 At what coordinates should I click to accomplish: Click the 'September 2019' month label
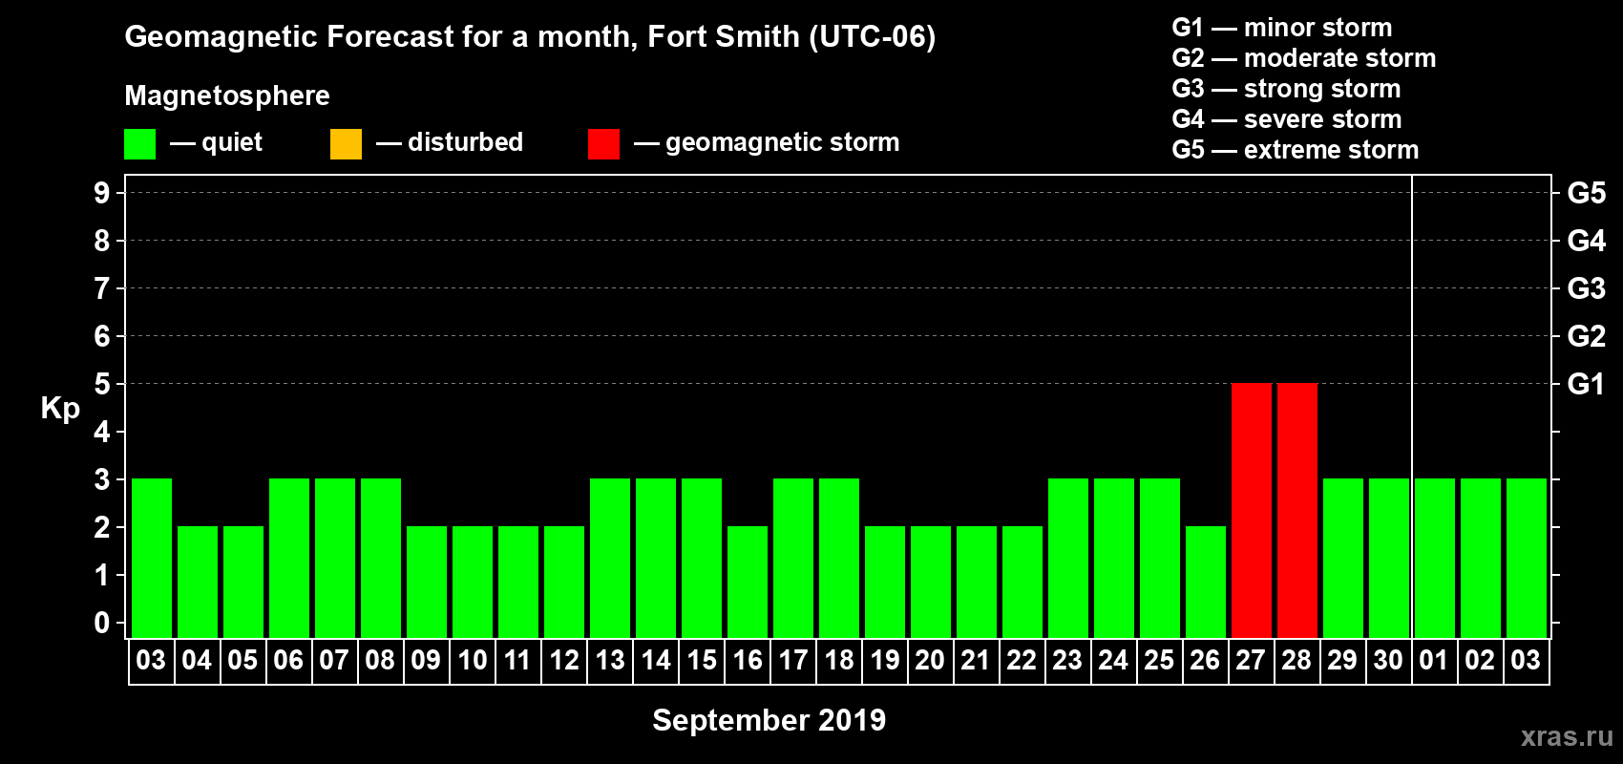[769, 720]
